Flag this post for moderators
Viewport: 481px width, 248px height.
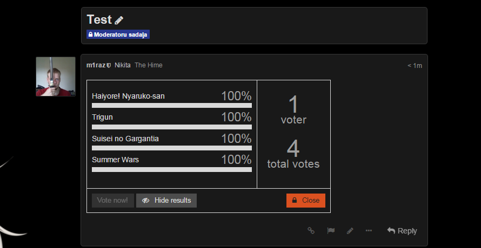(330, 230)
